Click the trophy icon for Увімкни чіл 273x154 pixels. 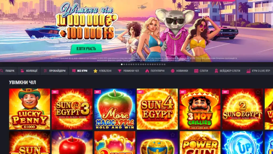click(x=119, y=71)
